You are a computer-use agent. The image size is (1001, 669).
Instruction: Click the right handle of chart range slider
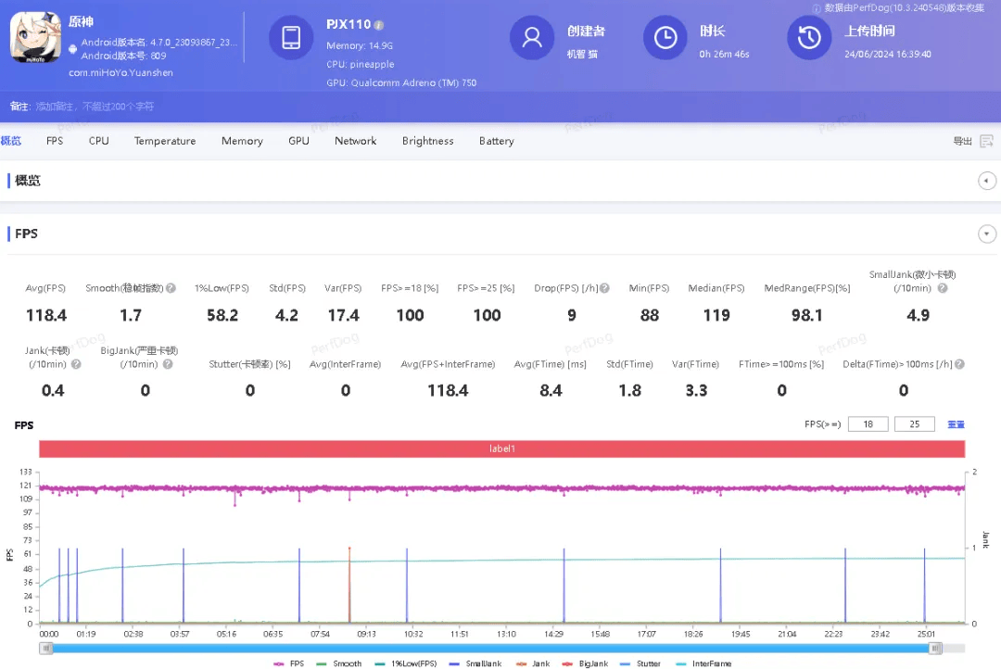click(934, 649)
